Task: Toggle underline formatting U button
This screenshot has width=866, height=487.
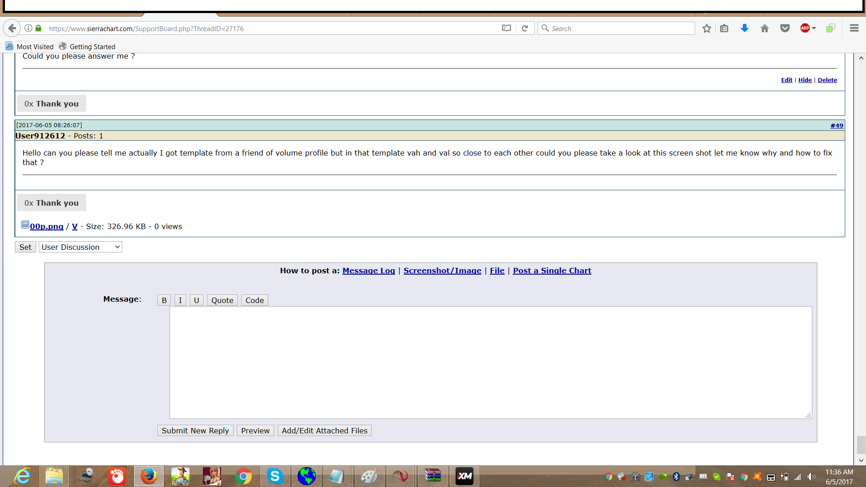Action: (197, 300)
